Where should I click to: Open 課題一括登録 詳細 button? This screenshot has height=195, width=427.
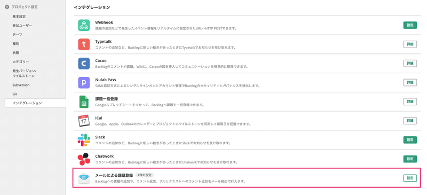[410, 102]
